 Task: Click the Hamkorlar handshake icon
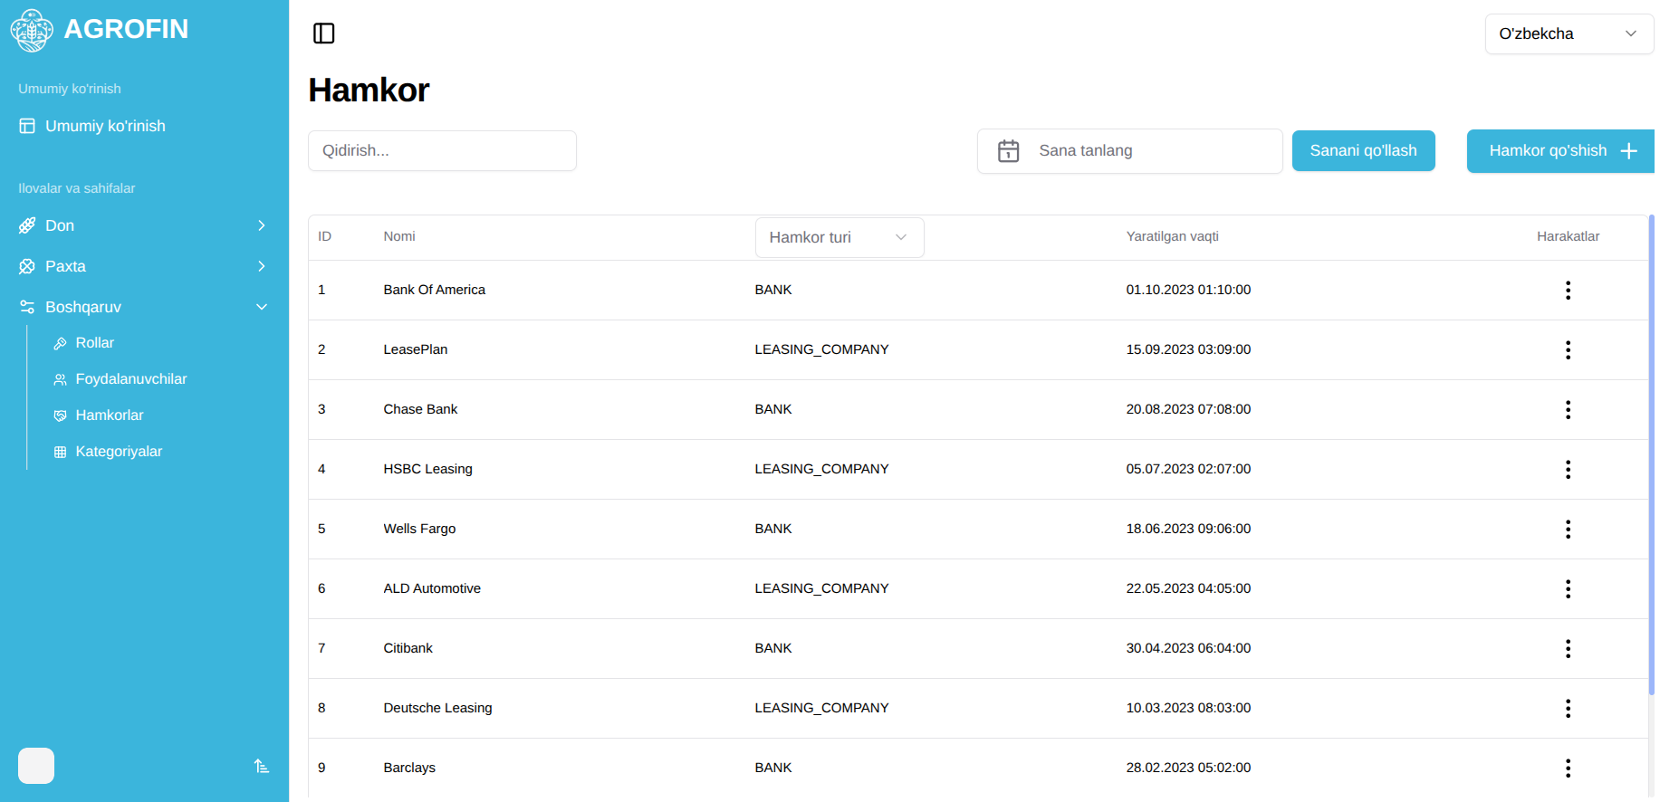tap(60, 415)
